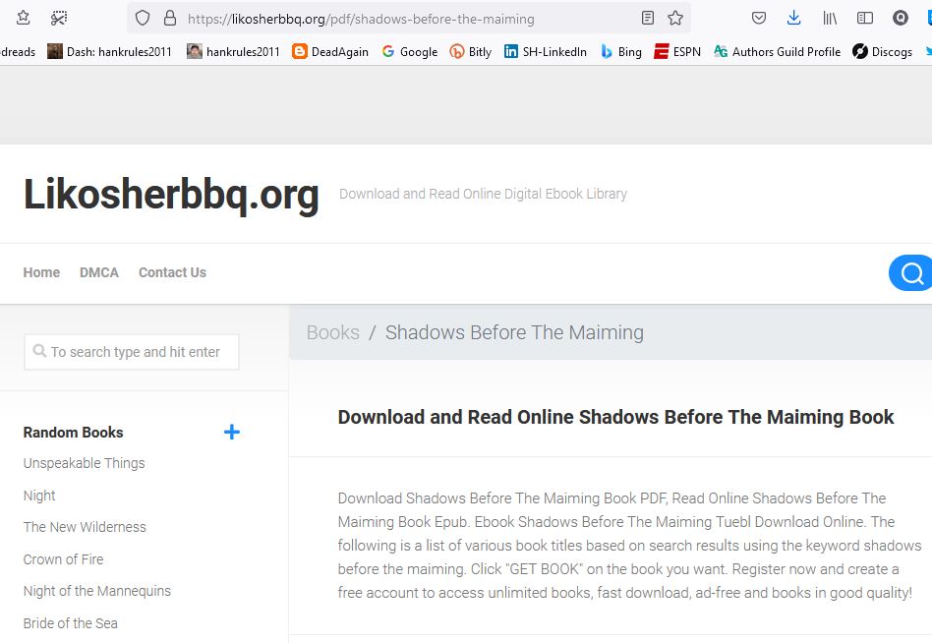
Task: Toggle reader view icon in address bar
Action: click(x=647, y=18)
